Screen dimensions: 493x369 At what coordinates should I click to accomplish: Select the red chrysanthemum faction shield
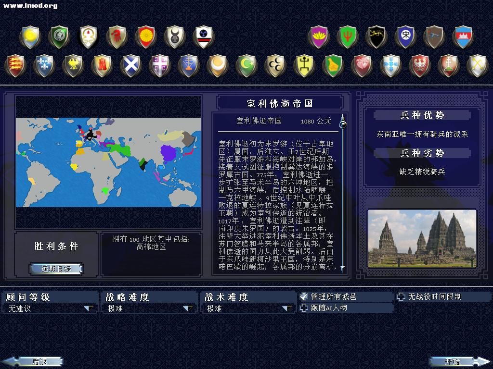[145, 37]
